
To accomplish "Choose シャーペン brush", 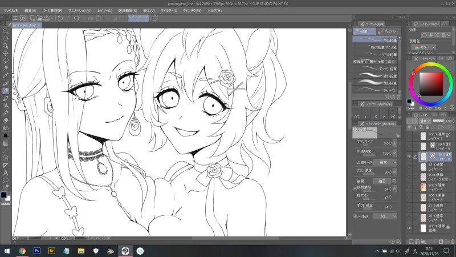I will pyautogui.click(x=375, y=90).
